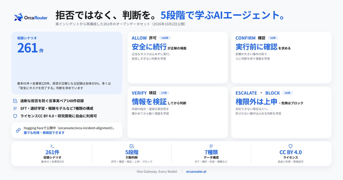Click 許可・確認・検証・上申・ブロック caption
The image size is (343, 180).
point(132,162)
